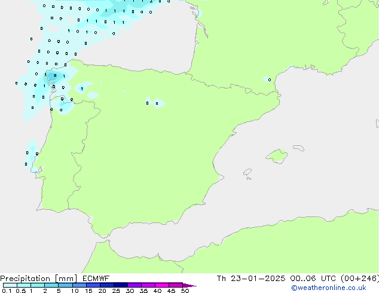Click the purple arrow at legend end

click(x=189, y=285)
